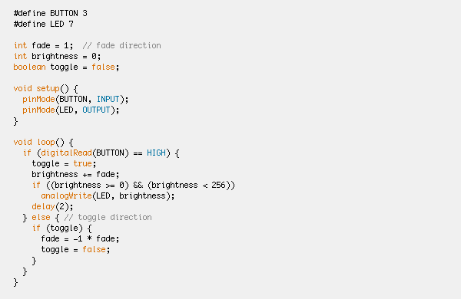Screen dimensions: 461x299
Task: Click the setup function name
Action: click(48, 88)
